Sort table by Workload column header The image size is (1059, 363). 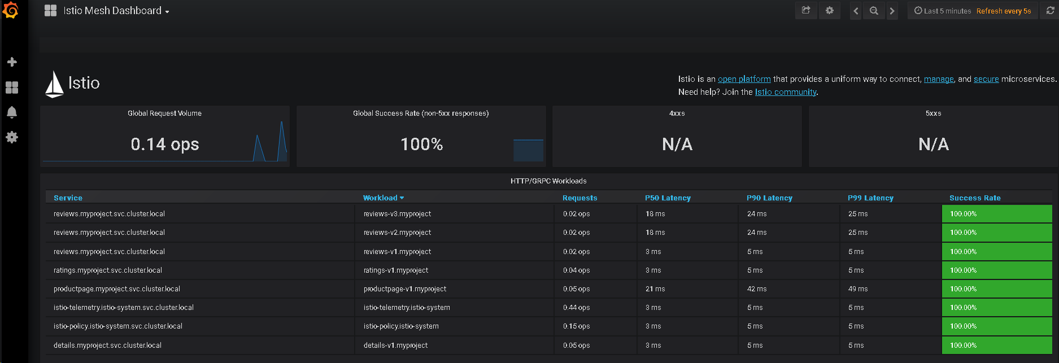coord(383,198)
